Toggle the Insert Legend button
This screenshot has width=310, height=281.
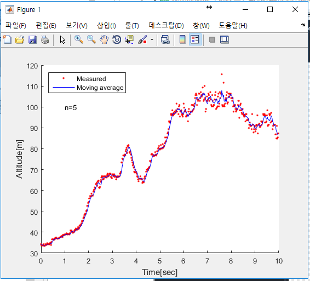point(195,39)
